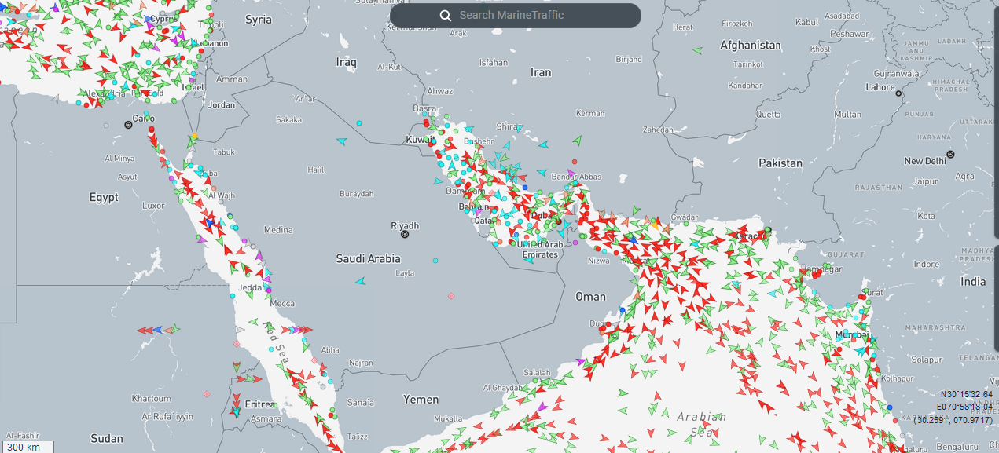
Task: Click the Solapur city label
Action: click(926, 360)
